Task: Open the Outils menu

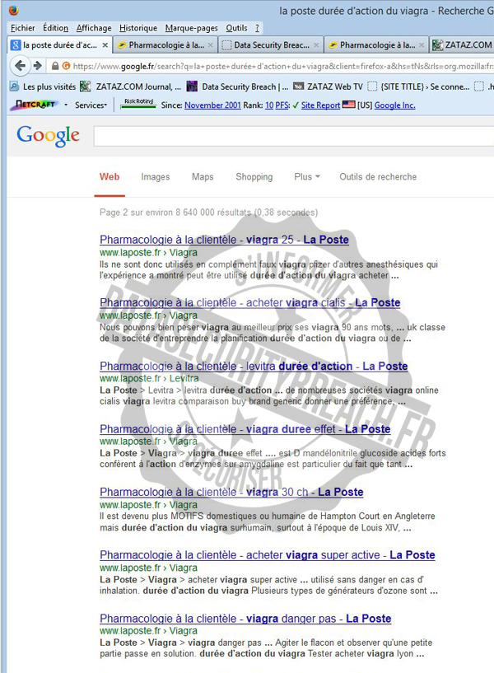Action: point(237,28)
